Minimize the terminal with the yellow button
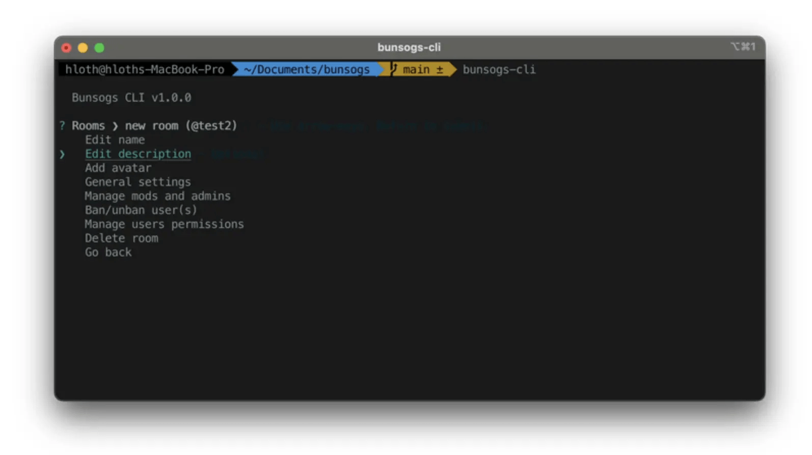Screen dimensions: 812x455 tap(83, 48)
